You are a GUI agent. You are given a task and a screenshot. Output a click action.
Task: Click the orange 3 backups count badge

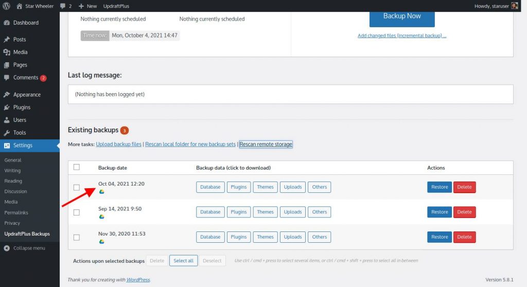coord(125,130)
